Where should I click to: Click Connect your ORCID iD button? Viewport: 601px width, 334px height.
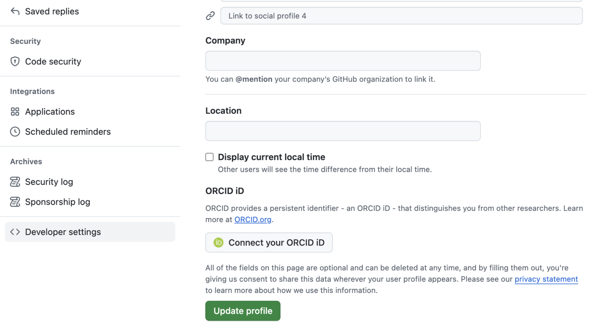269,243
